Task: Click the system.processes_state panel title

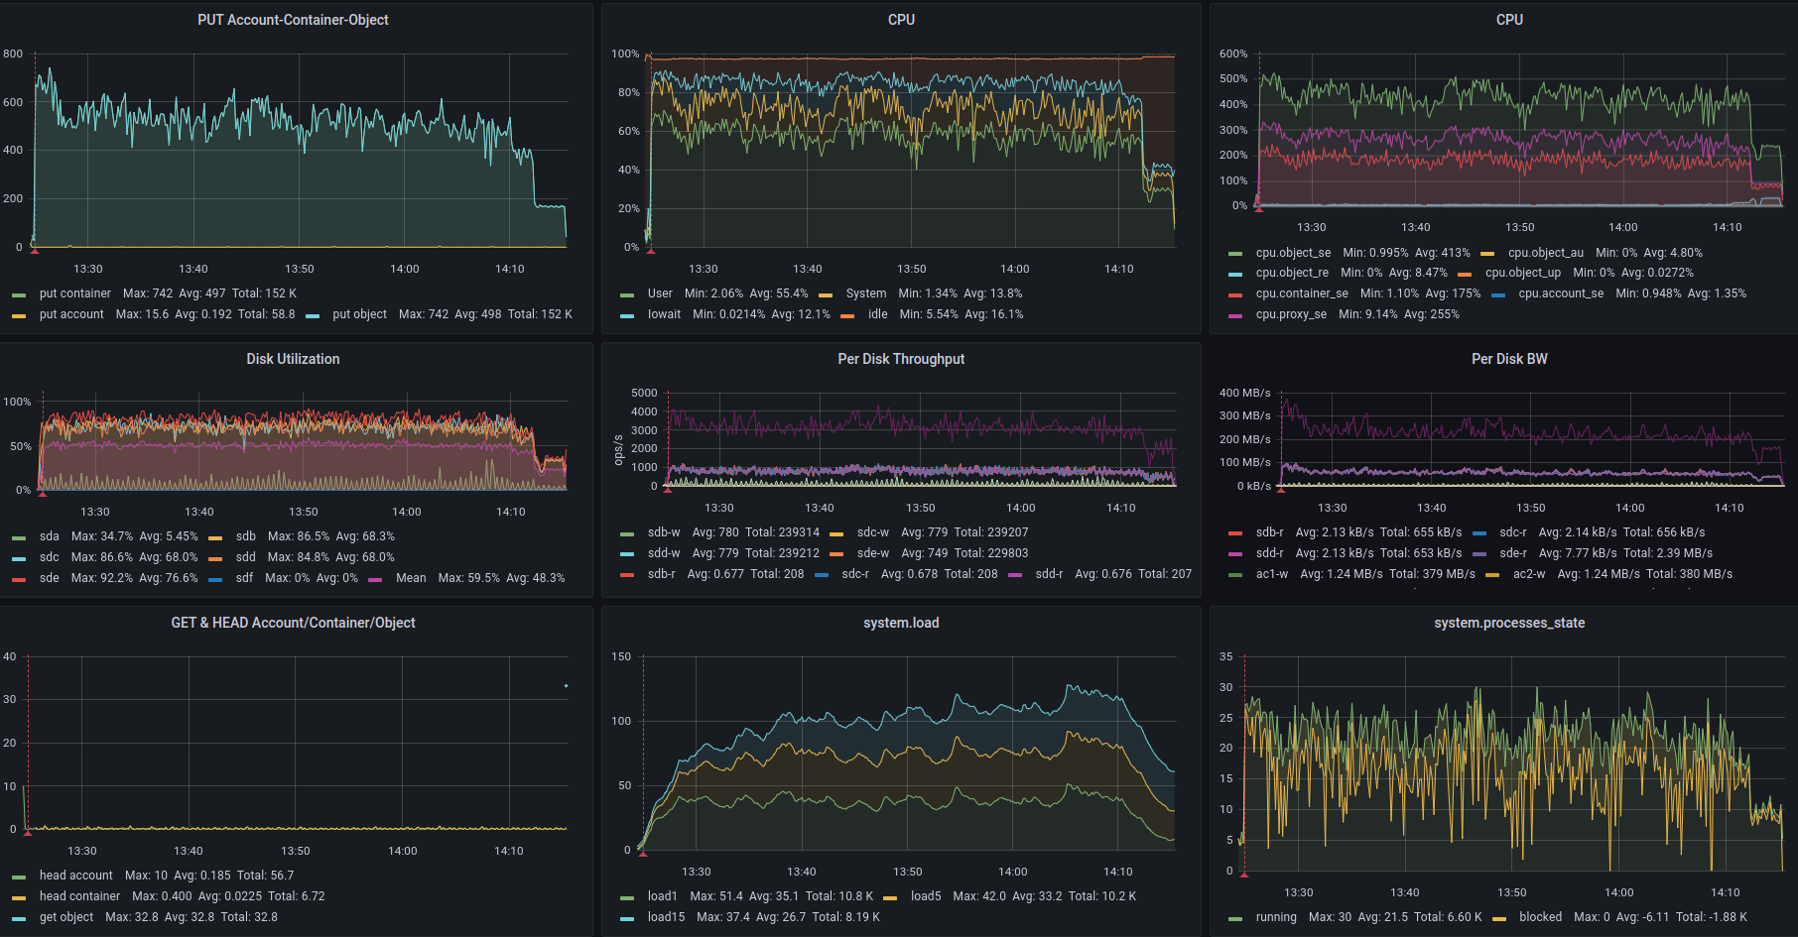Action: (x=1509, y=623)
